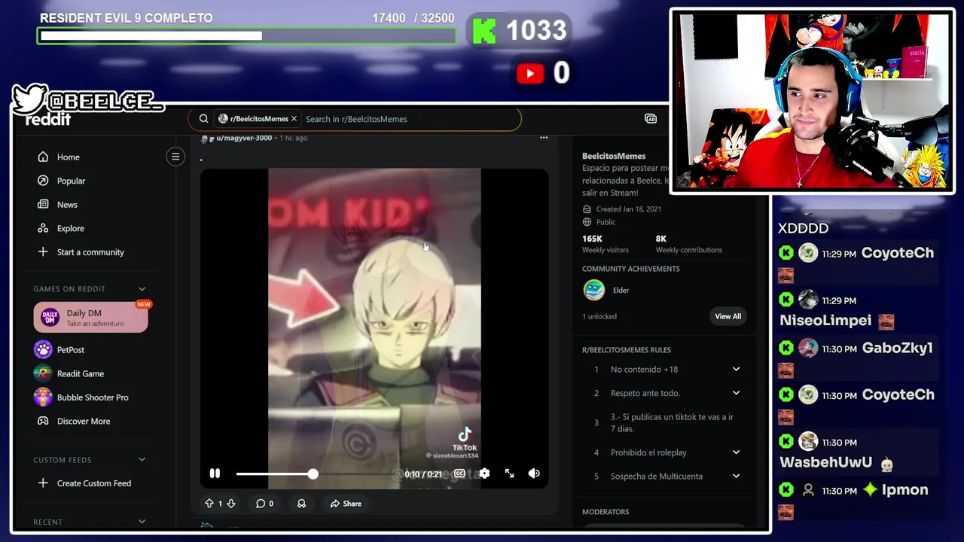Click the 8K weekly contributions stat
This screenshot has height=542, width=964.
click(x=688, y=244)
